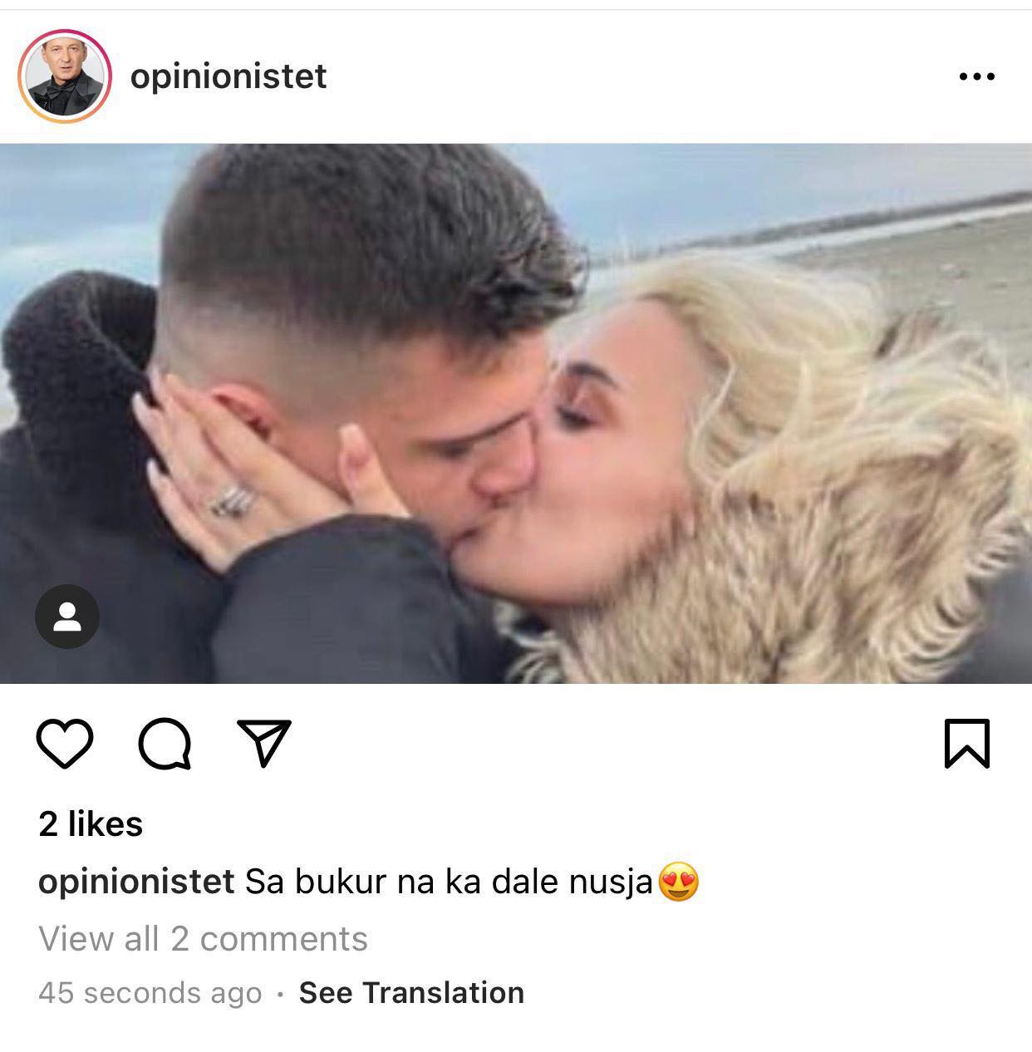Image resolution: width=1032 pixels, height=1052 pixels.
Task: Click the caption text Sa bukur na ka dale nusja
Action: pos(449,882)
